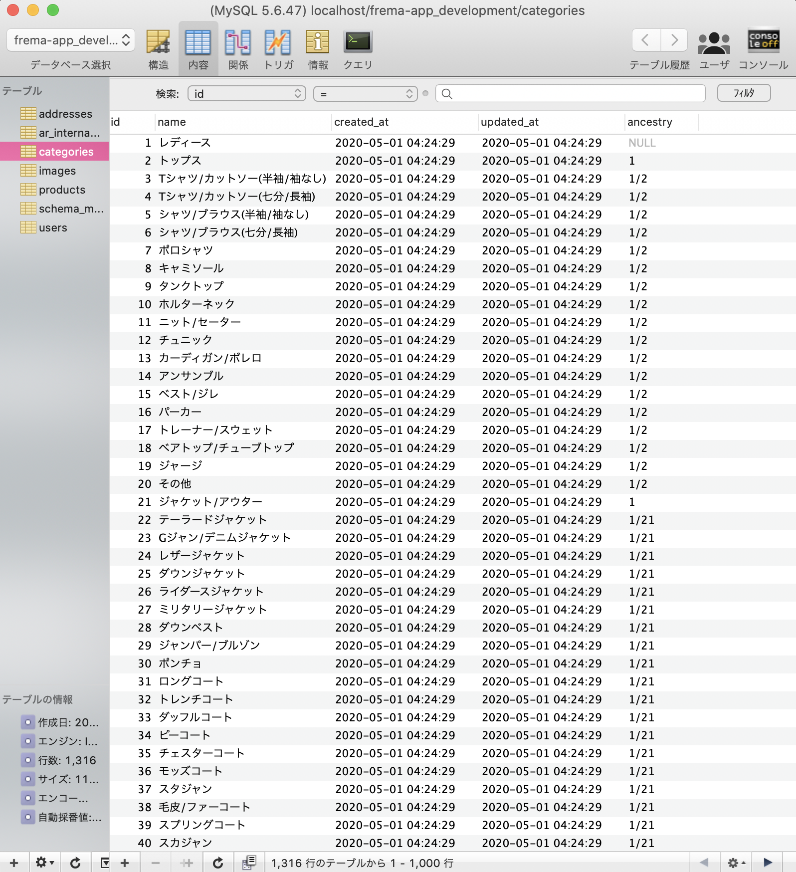The height and width of the screenshot is (872, 796).
Task: Open the filter operator dropdown
Action: [x=366, y=94]
